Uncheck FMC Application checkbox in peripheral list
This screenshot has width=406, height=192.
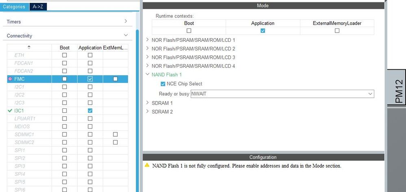coord(90,79)
